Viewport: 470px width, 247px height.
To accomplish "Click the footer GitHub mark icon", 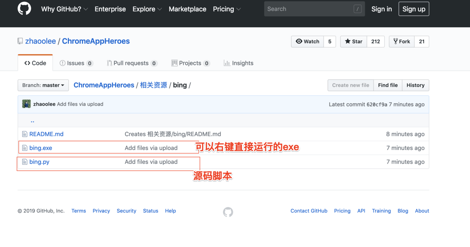I will pos(228,212).
